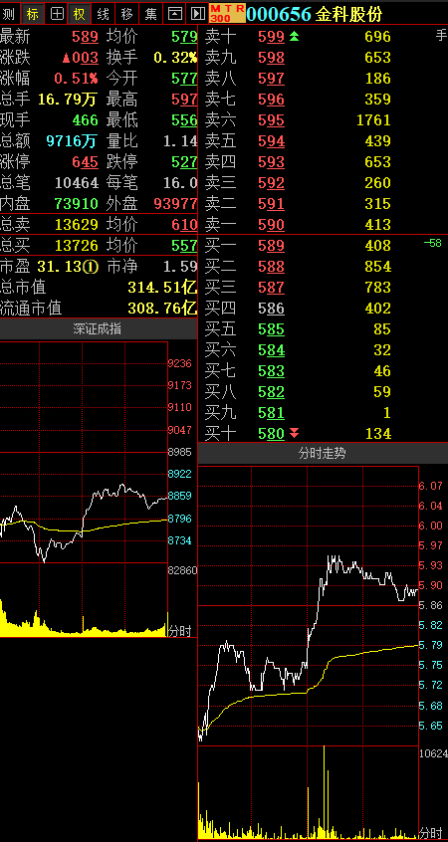This screenshot has height=842, width=448.
Task: Click the play-forward arrow icon
Action: click(197, 13)
